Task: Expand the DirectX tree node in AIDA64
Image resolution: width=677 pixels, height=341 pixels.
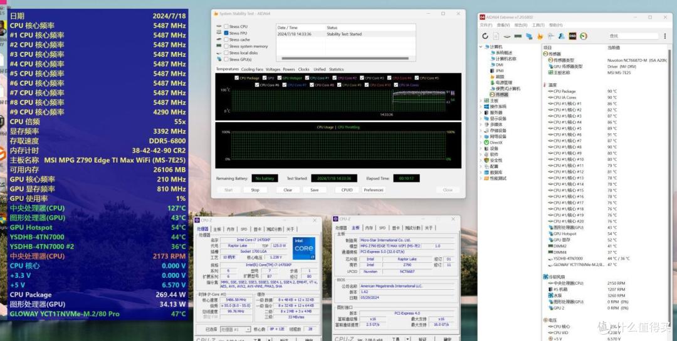Action: 481,142
